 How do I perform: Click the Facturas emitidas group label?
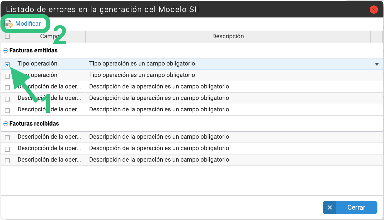click(33, 50)
